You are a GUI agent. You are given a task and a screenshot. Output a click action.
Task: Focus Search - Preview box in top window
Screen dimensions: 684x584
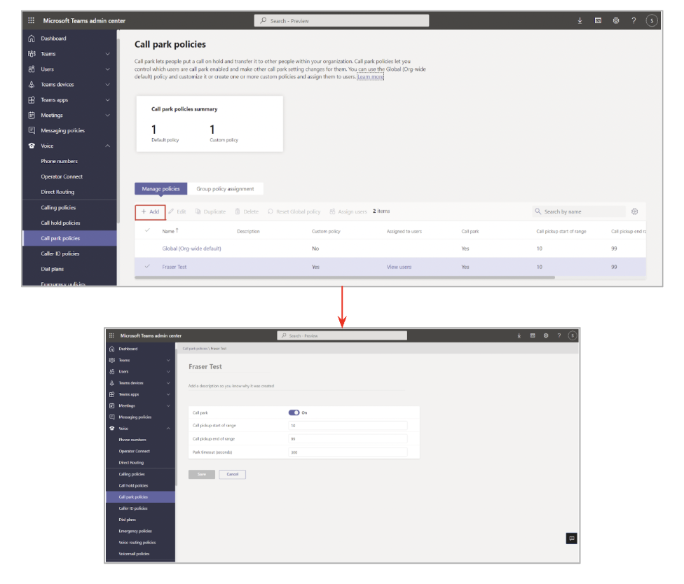(341, 20)
